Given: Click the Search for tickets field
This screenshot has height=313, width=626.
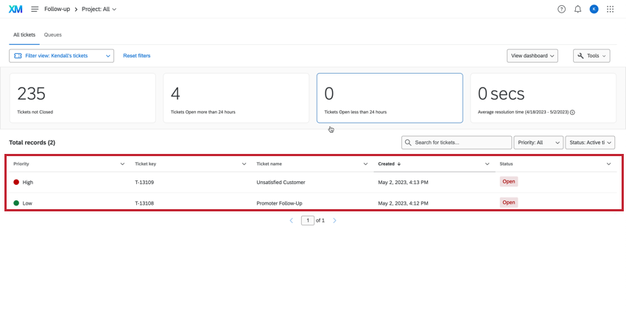Looking at the screenshot, I should [461, 143].
